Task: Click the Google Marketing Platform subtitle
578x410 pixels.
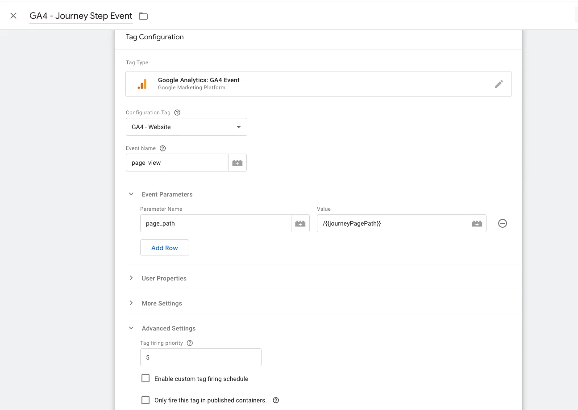Action: 191,88
